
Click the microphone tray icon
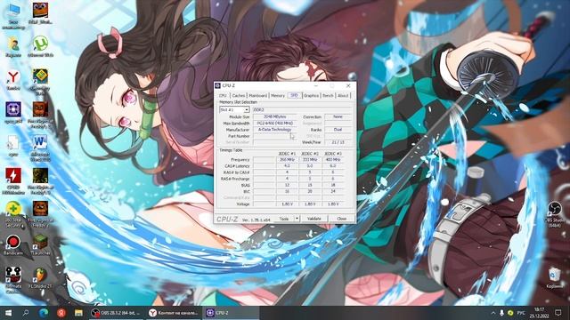coord(501,313)
